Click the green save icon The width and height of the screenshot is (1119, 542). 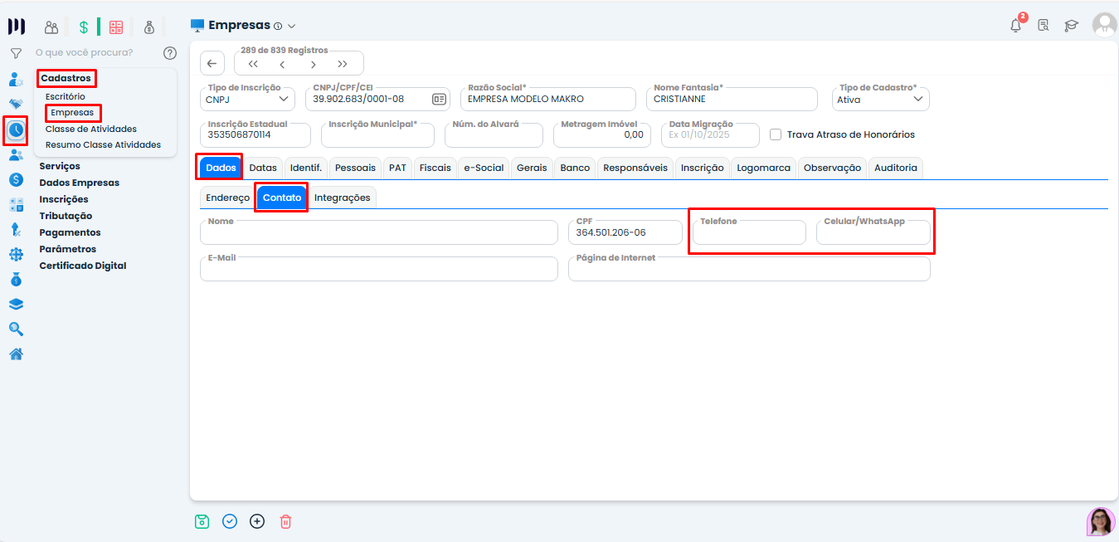pos(202,521)
